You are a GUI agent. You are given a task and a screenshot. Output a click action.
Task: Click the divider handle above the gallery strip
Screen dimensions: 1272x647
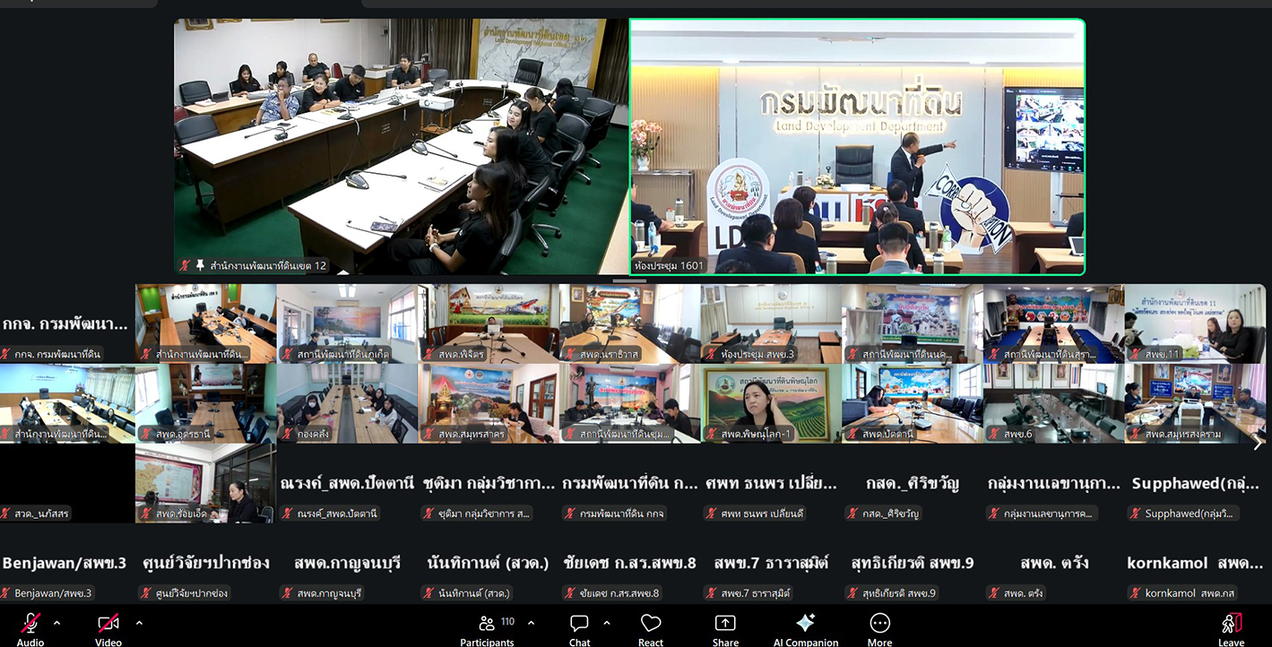[x=628, y=280]
